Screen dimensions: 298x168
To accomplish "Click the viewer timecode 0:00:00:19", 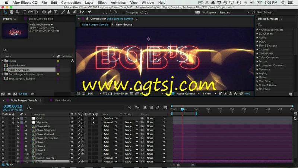I will coord(121,94).
